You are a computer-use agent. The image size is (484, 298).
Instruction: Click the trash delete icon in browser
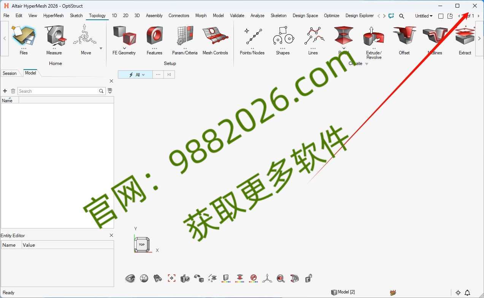click(x=13, y=91)
